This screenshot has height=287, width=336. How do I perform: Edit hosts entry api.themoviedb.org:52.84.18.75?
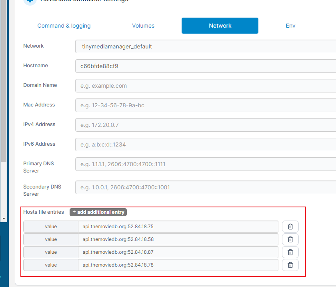tap(178, 227)
